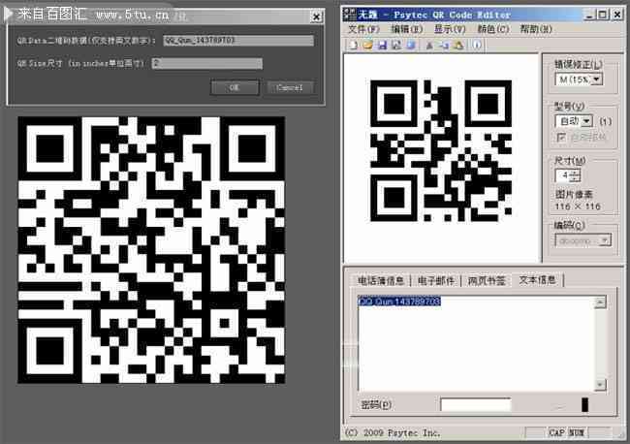630x444 pixels.
Task: Close the Psytec QR Code Editor window
Action: click(617, 15)
